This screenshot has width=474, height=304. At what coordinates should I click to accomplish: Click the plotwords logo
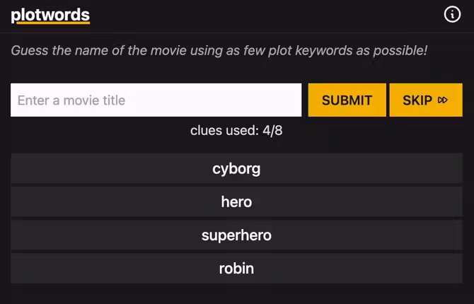pyautogui.click(x=50, y=15)
